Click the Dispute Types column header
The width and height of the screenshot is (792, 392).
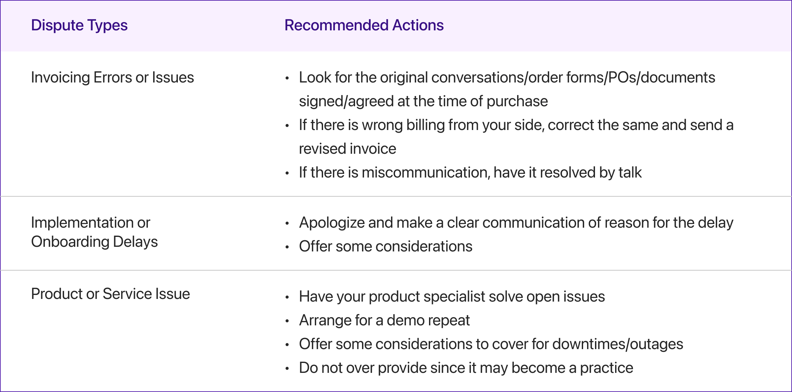79,25
